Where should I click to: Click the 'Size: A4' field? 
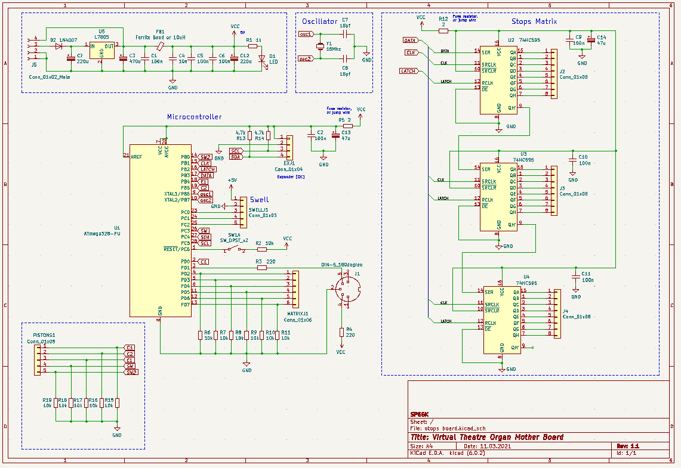421,447
